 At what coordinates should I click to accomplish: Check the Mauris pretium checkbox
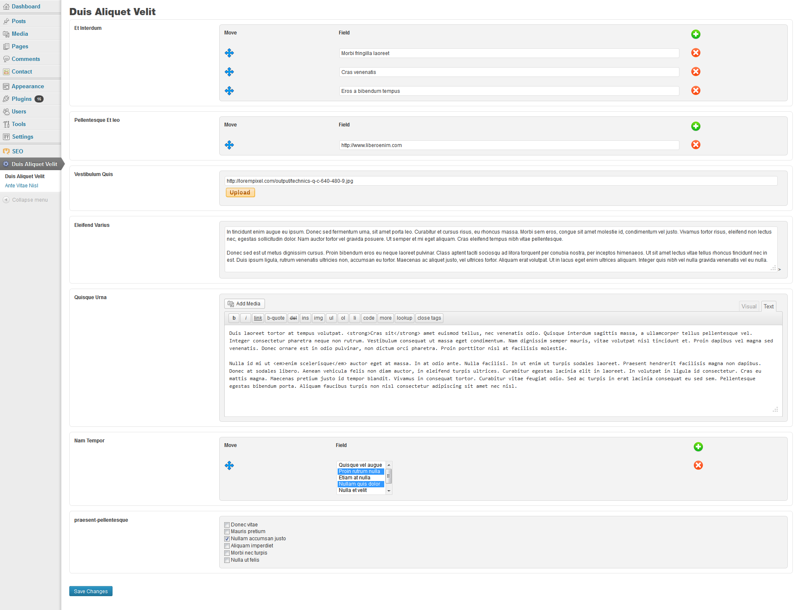(227, 532)
